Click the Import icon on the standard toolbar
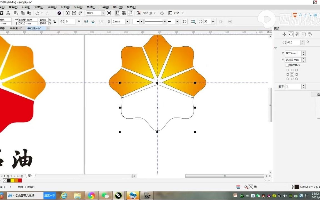 [x=67, y=13]
